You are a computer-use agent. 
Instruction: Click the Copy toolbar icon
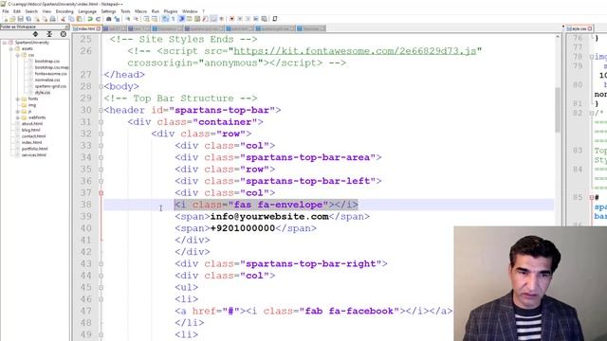click(x=71, y=19)
